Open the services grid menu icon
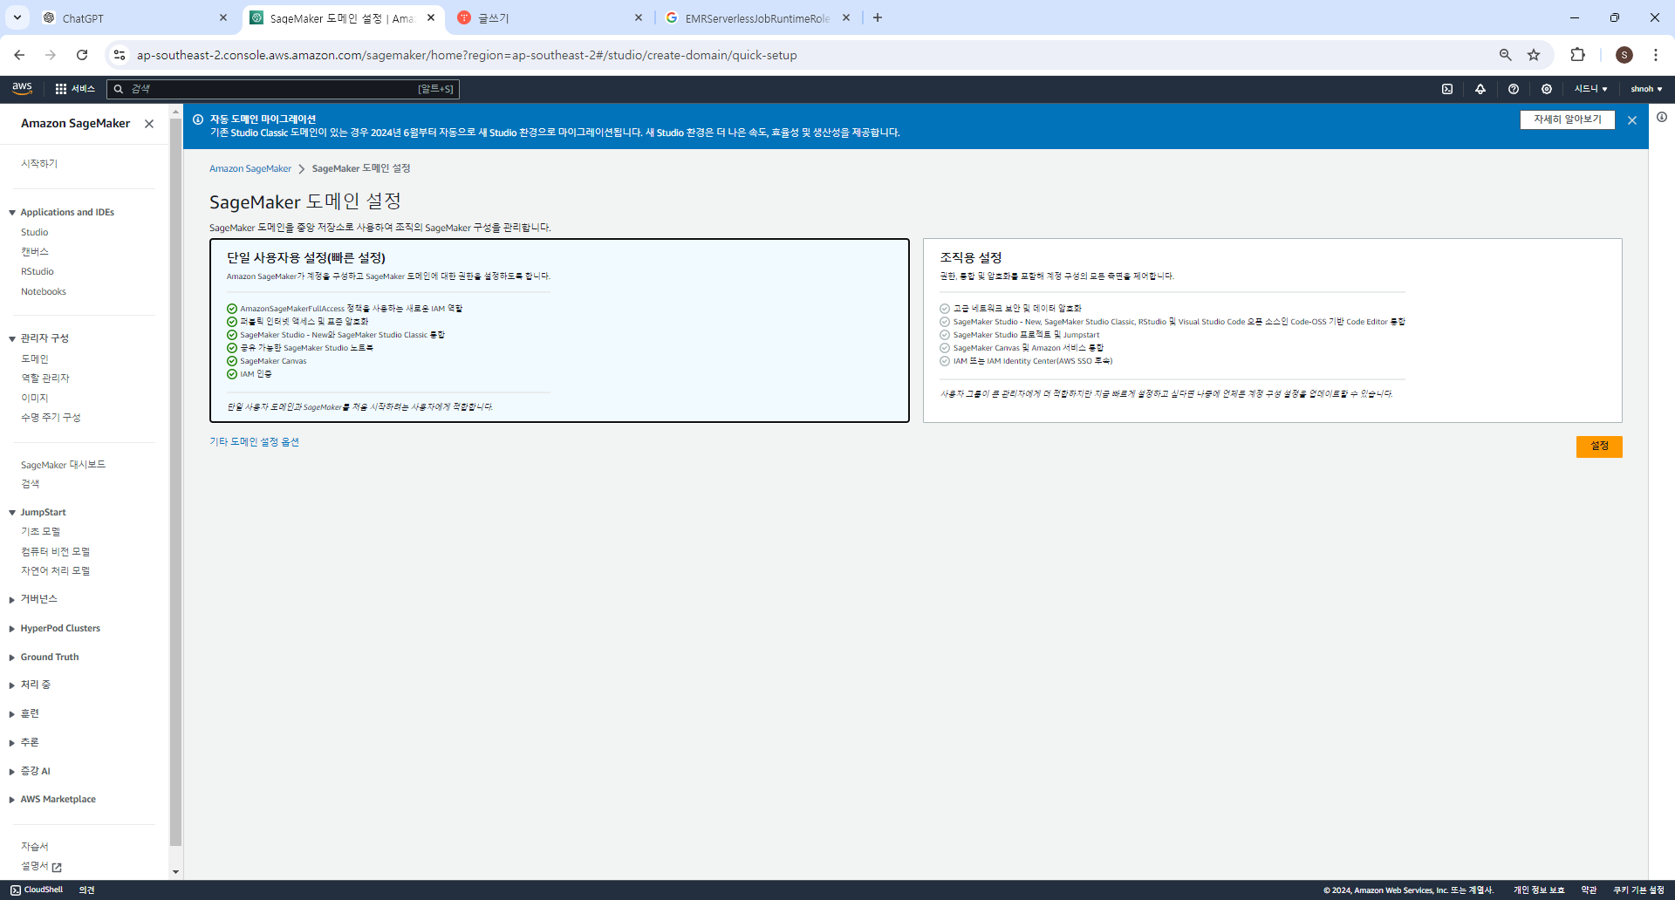 click(61, 89)
